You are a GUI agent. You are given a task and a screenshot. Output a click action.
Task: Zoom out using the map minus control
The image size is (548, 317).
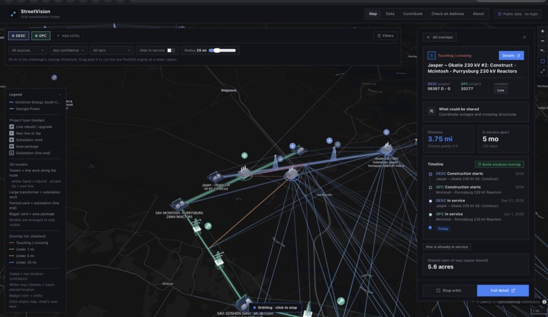click(x=543, y=41)
